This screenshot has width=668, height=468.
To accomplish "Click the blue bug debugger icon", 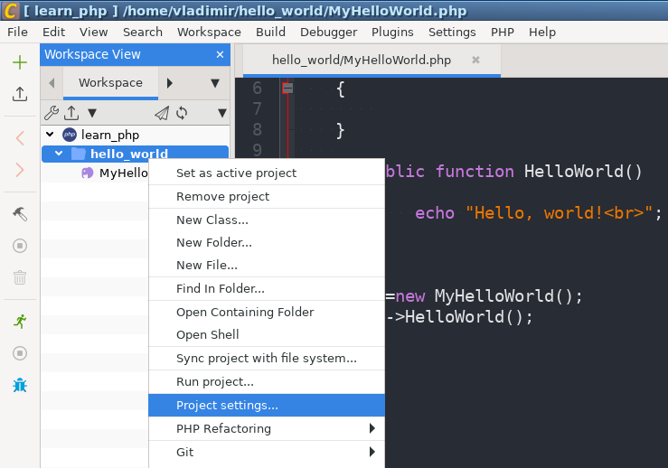I will (20, 385).
